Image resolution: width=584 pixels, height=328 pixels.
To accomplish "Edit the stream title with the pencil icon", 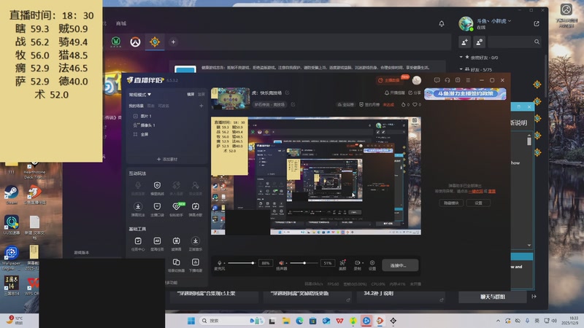I will click(287, 93).
